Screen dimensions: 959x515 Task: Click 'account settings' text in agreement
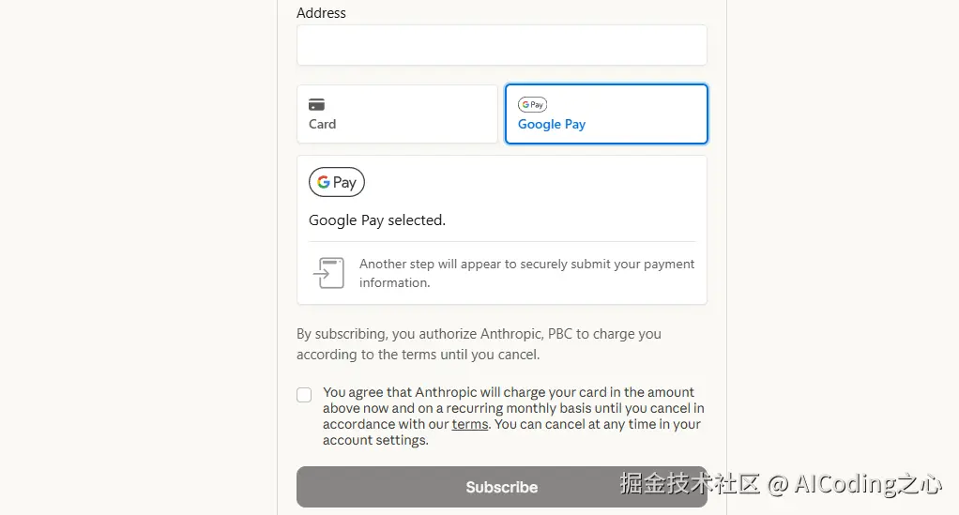click(375, 440)
